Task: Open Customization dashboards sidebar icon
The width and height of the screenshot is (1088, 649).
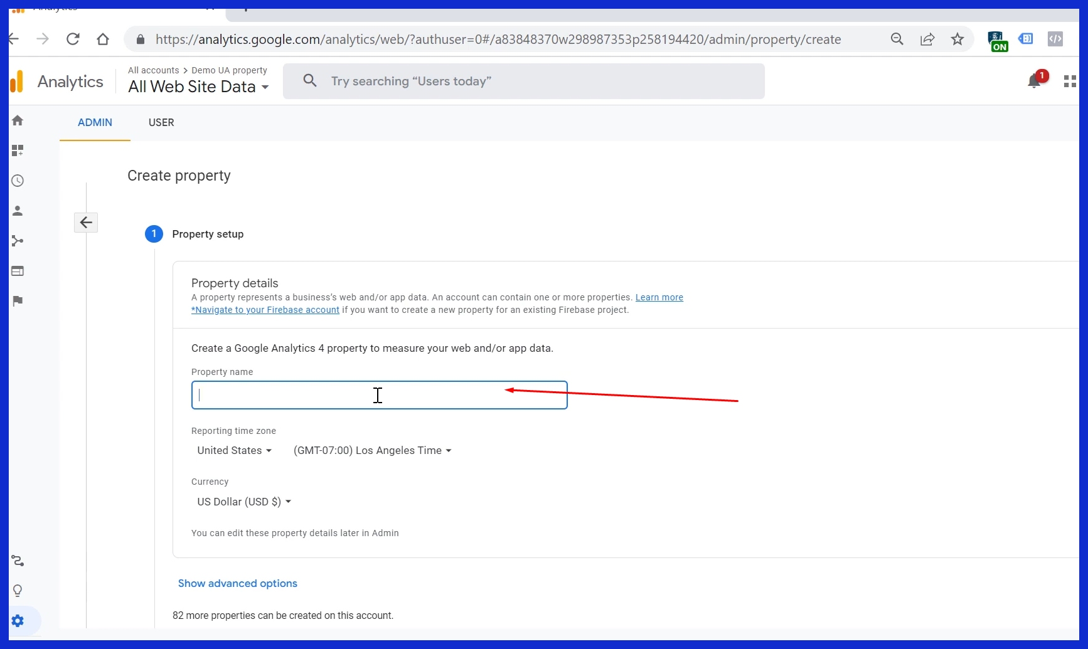Action: (x=18, y=150)
